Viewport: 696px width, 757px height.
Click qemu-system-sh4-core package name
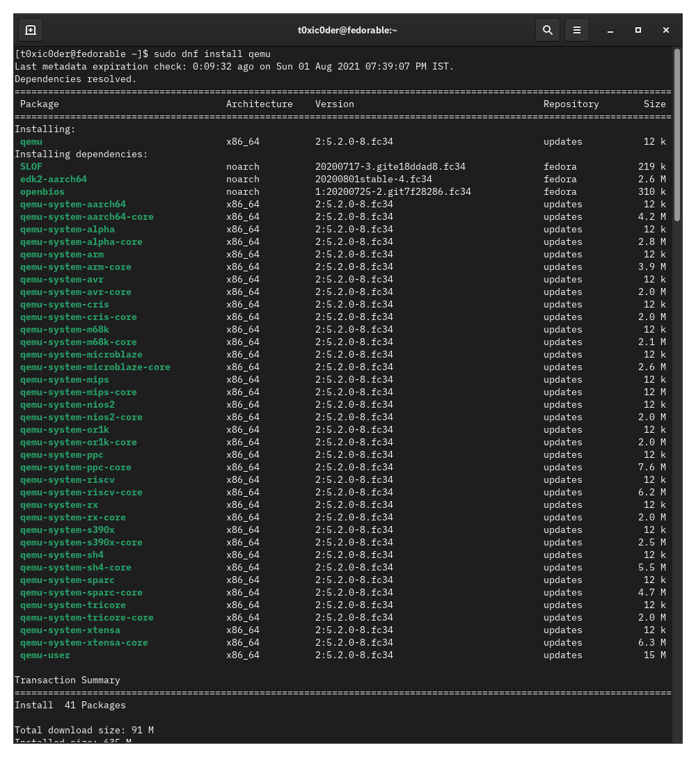[x=75, y=568]
